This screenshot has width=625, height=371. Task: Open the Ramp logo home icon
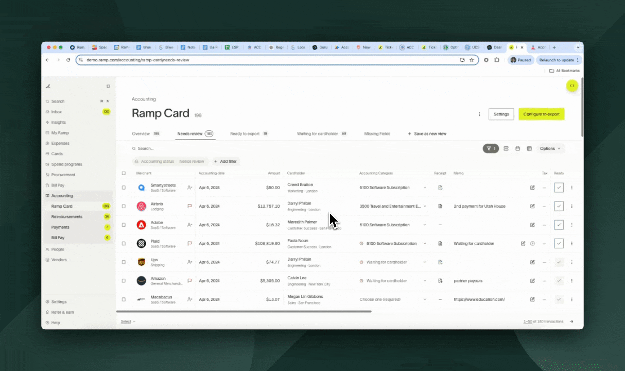pyautogui.click(x=48, y=86)
